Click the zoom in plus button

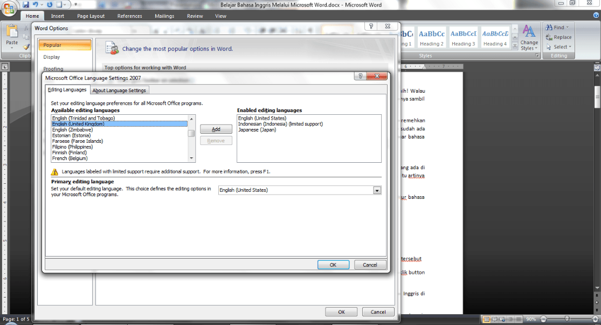point(595,319)
